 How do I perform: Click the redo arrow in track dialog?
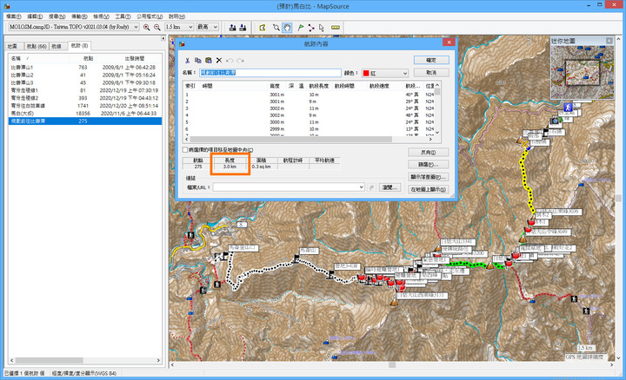[x=240, y=60]
